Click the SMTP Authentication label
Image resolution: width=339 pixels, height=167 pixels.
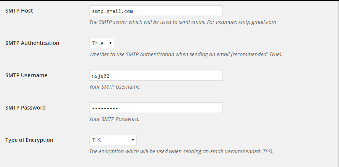click(32, 43)
